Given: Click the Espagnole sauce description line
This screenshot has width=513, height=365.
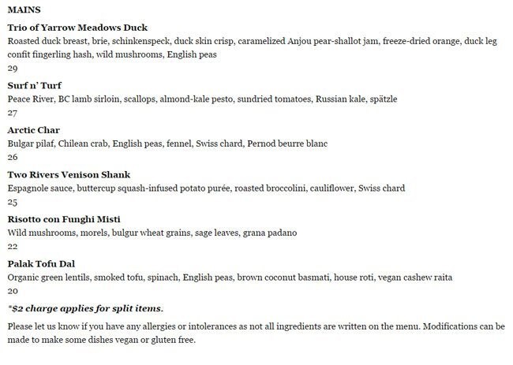Looking at the screenshot, I should point(205,189).
